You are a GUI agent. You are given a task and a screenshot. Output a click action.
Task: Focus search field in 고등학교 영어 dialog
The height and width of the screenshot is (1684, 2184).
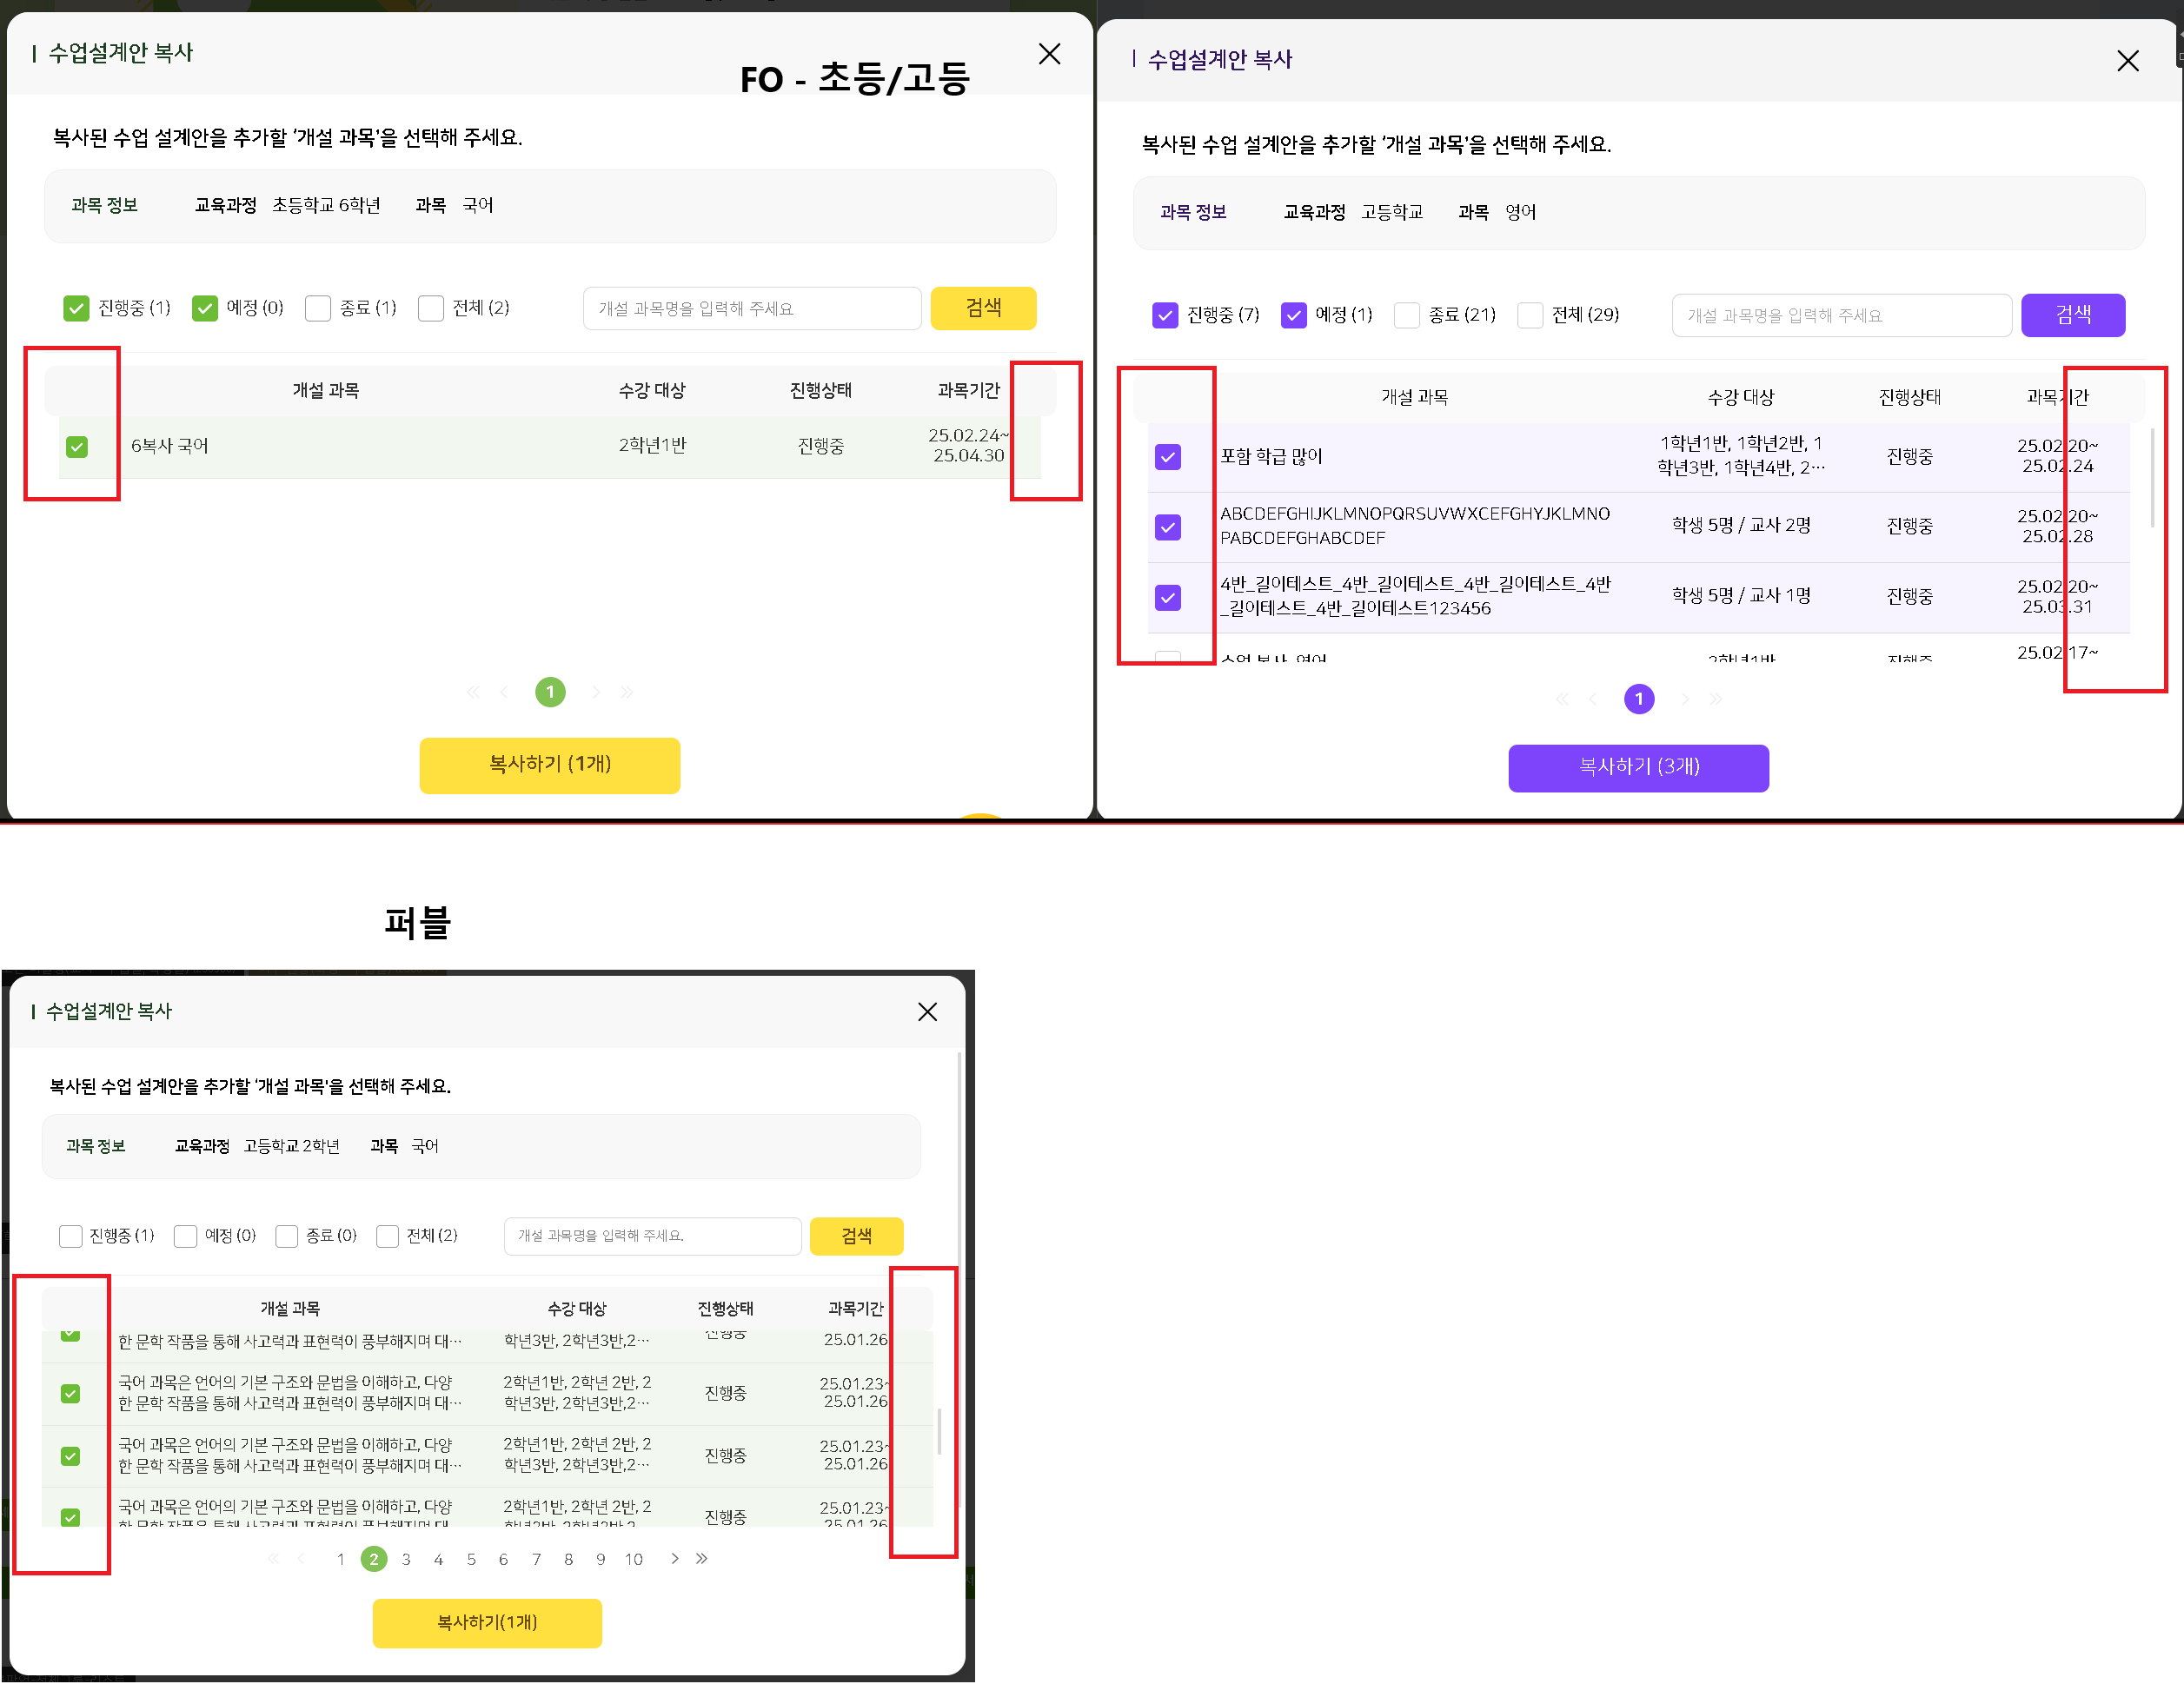pyautogui.click(x=1840, y=316)
